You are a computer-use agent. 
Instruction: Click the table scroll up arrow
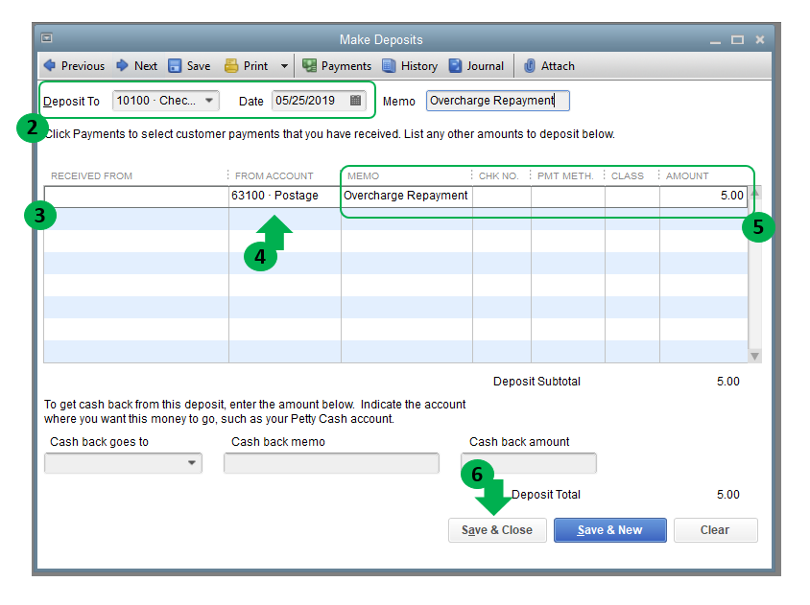pos(754,193)
